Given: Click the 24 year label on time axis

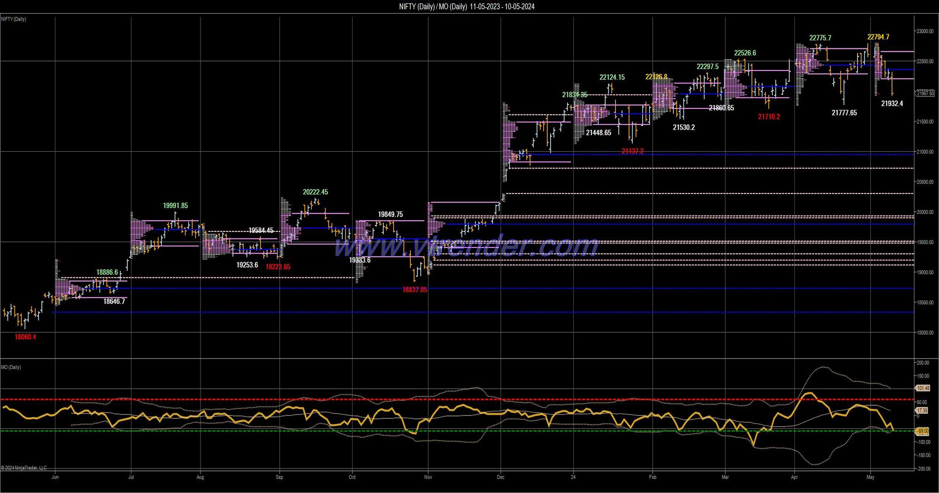Looking at the screenshot, I should coord(573,477).
